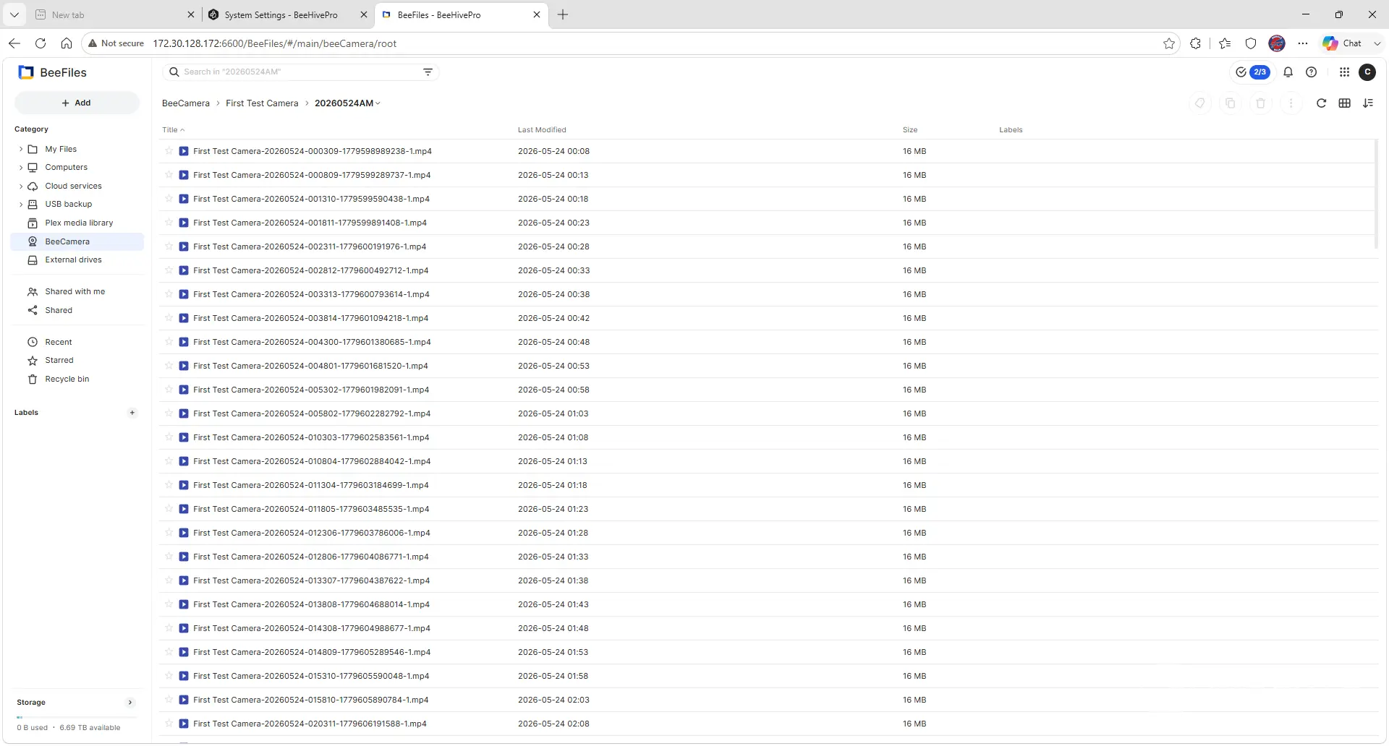The width and height of the screenshot is (1389, 746).
Task: Refresh the file list
Action: click(1321, 103)
